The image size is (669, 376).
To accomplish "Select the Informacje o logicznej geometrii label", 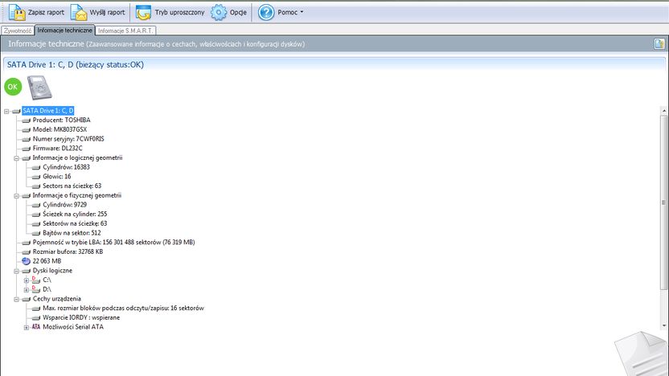I will 78,157.
